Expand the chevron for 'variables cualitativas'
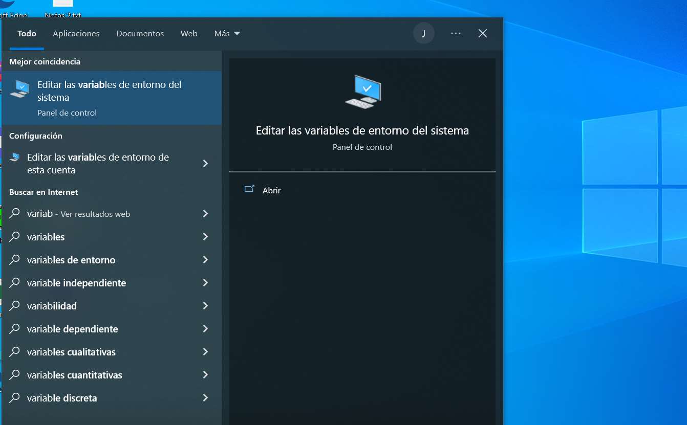Viewport: 687px width, 425px height. pyautogui.click(x=205, y=352)
